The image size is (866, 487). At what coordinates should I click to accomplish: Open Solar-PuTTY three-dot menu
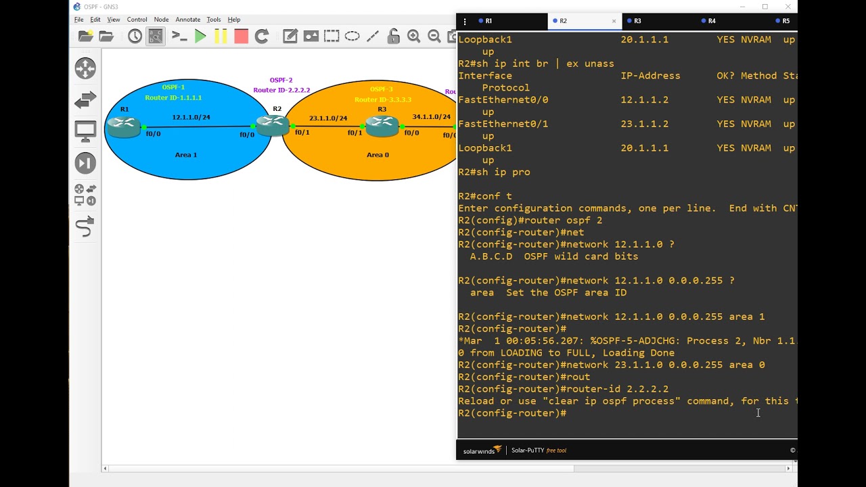[465, 21]
